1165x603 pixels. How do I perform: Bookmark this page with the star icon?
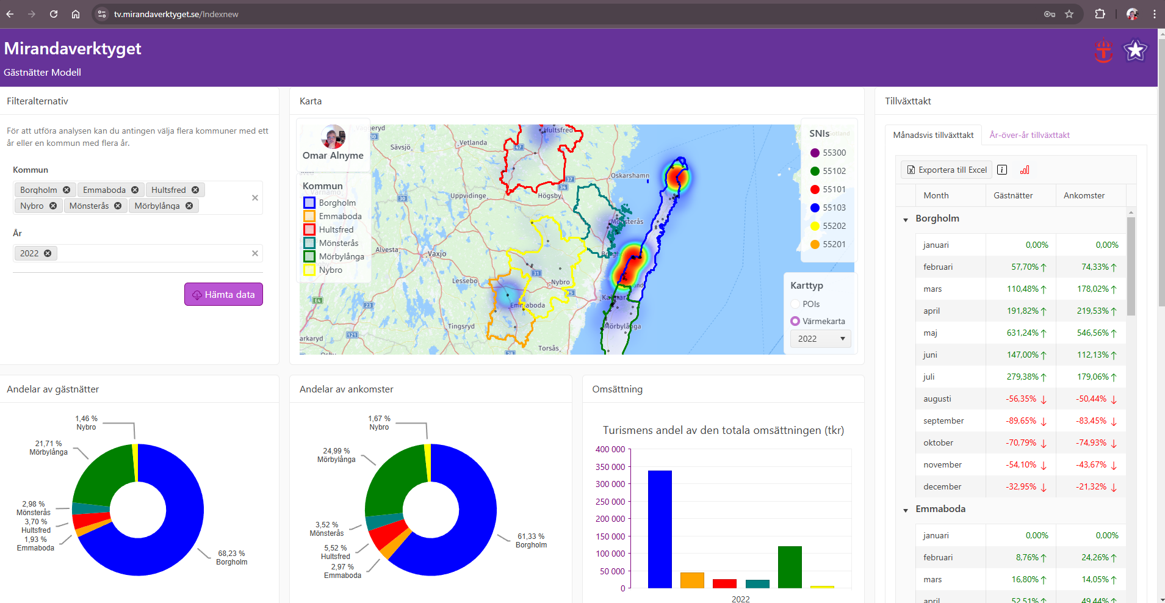point(1069,14)
